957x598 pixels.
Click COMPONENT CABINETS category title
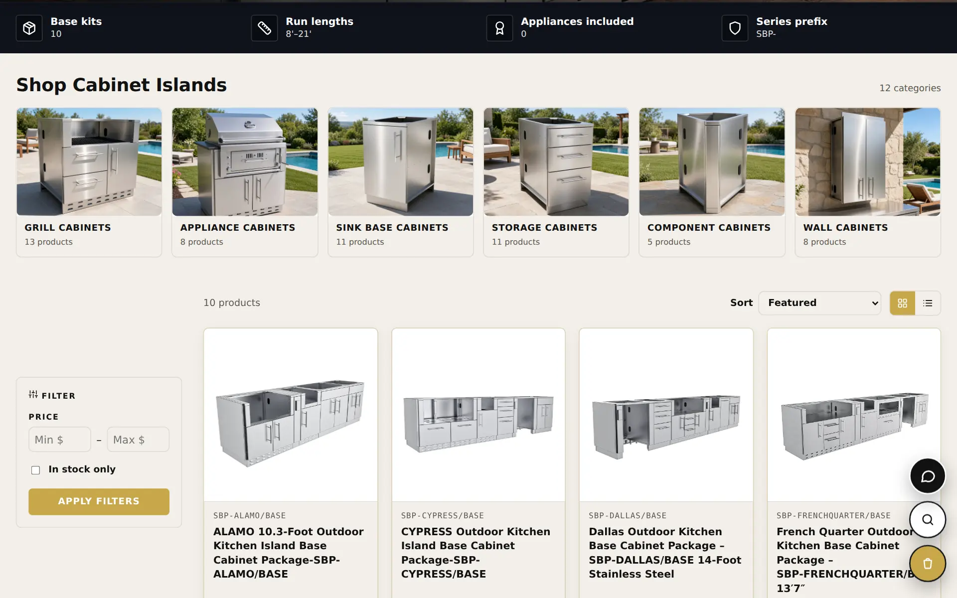709,228
